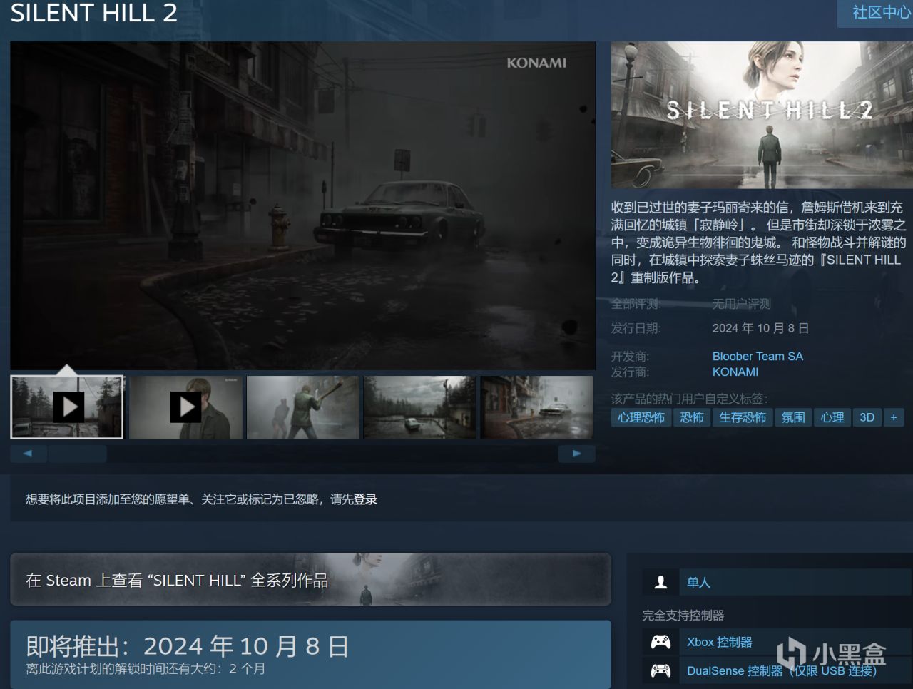Select the 心理 tag
The height and width of the screenshot is (689, 913).
coord(832,417)
